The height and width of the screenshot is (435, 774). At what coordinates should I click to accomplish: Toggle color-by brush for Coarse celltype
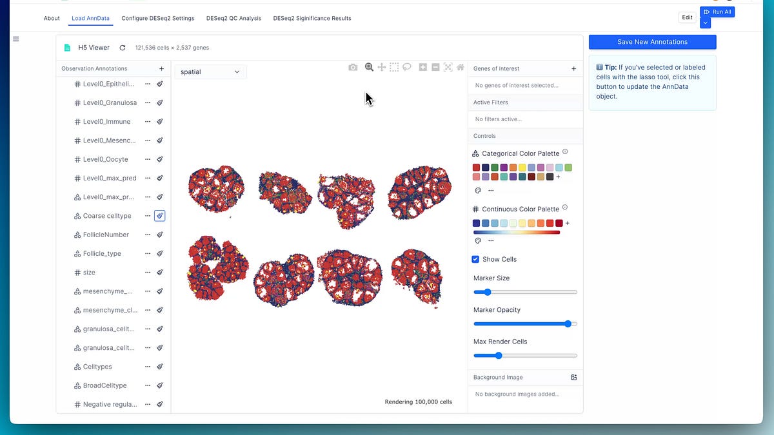click(160, 216)
